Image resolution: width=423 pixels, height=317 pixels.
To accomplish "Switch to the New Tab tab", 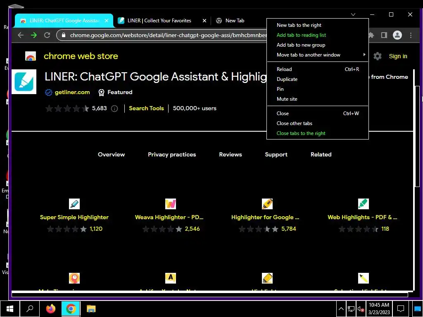I will (235, 21).
